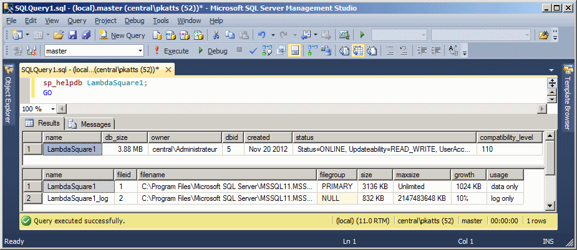Image resolution: width=577 pixels, height=250 pixels.
Task: Save the query with the floppy disk icon
Action: point(72,35)
